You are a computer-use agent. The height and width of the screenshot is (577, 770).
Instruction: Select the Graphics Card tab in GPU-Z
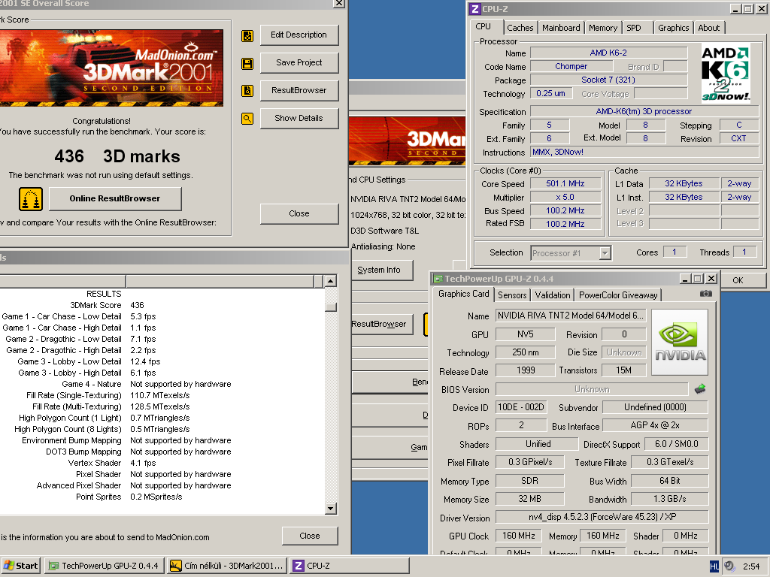[x=463, y=294]
